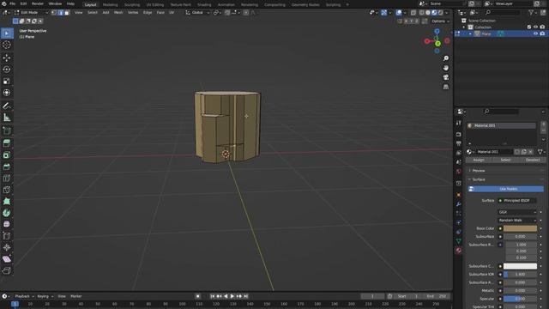Viewport: 549px width, 309px height.
Task: Select the Smooth tool
Action: coord(7,224)
